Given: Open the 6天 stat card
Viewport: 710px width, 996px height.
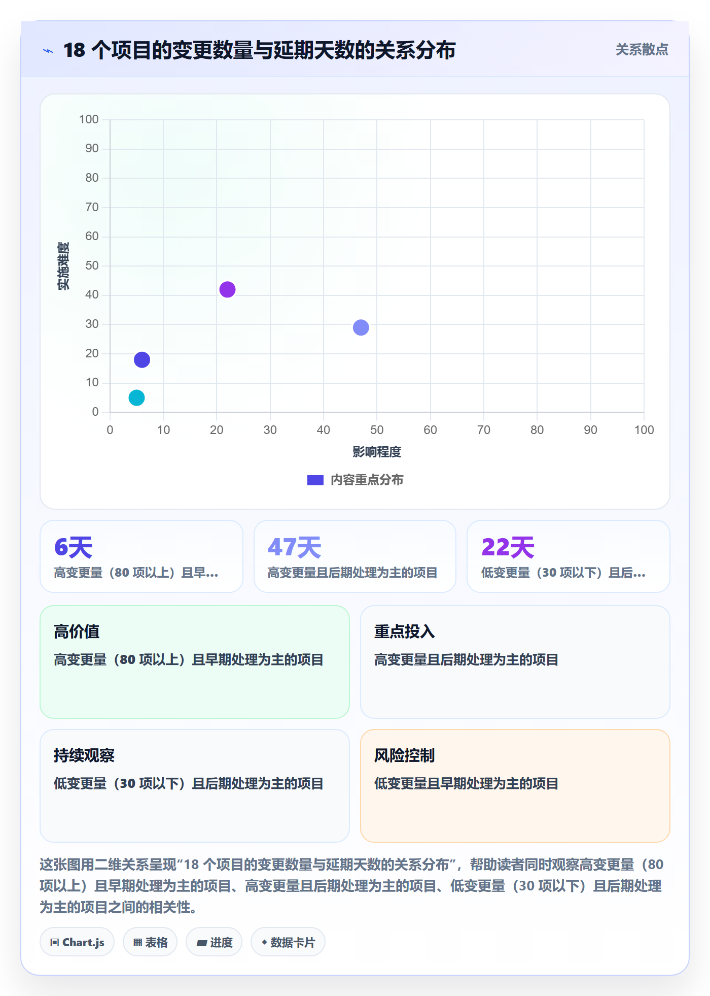Looking at the screenshot, I should point(141,556).
